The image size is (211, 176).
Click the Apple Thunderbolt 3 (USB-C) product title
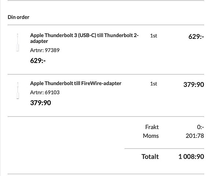(84, 38)
